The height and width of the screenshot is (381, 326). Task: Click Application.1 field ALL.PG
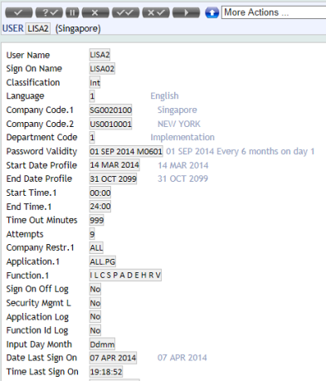click(103, 261)
